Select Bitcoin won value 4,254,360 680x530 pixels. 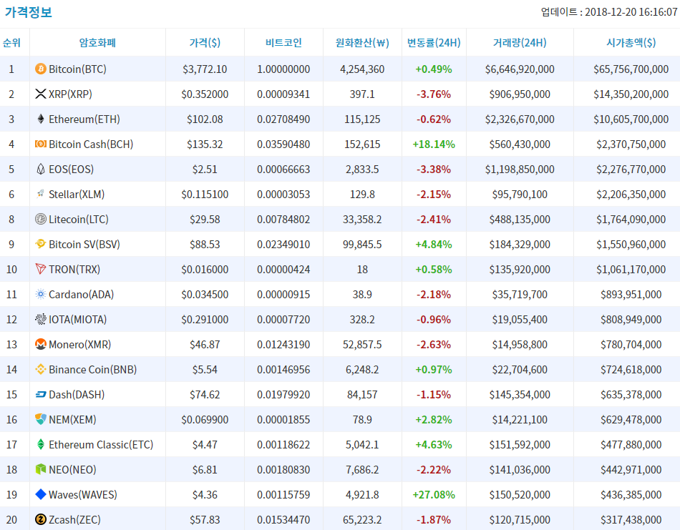(x=362, y=69)
